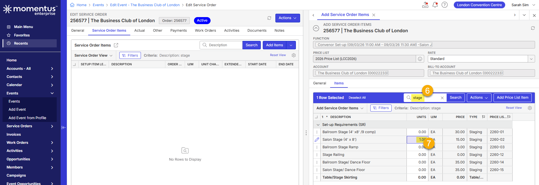Click the Add Price List Item button
539x185 pixels.
pyautogui.click(x=513, y=98)
